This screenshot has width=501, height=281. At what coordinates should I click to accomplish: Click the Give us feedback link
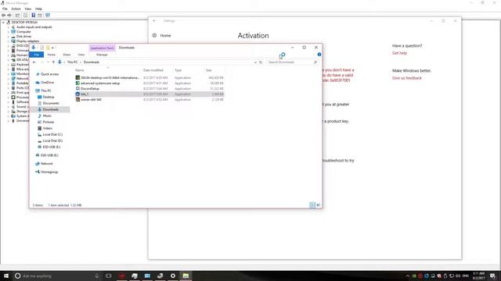pos(407,78)
